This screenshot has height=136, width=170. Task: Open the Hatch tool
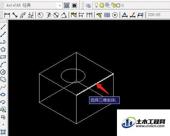tap(3, 132)
